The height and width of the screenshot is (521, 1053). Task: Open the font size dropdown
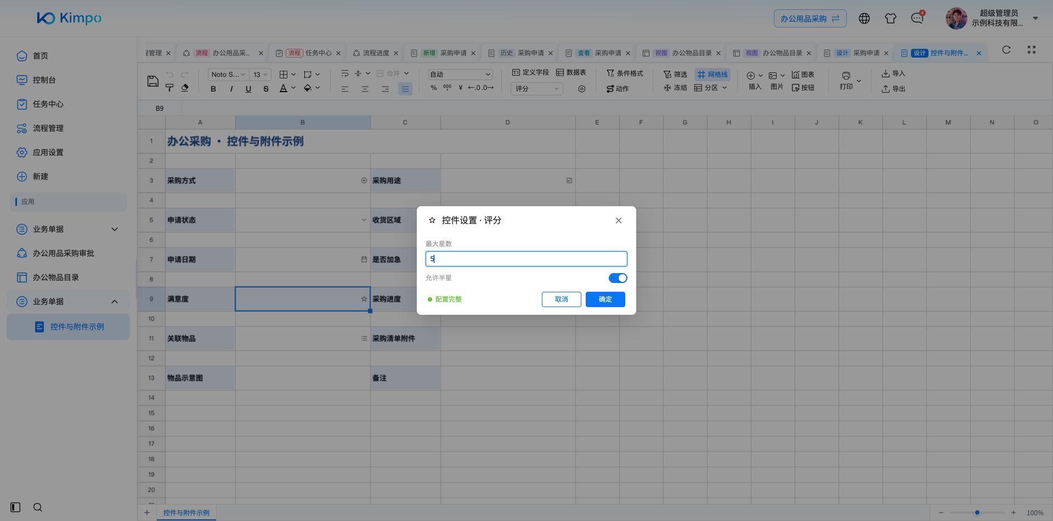(x=261, y=74)
